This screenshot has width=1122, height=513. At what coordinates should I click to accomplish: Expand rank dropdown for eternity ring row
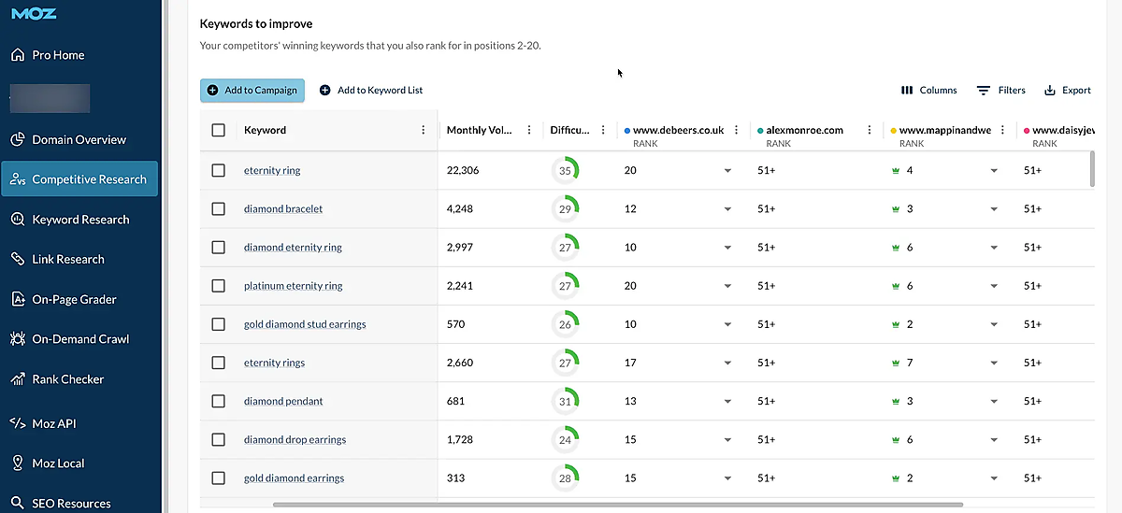[x=727, y=171]
